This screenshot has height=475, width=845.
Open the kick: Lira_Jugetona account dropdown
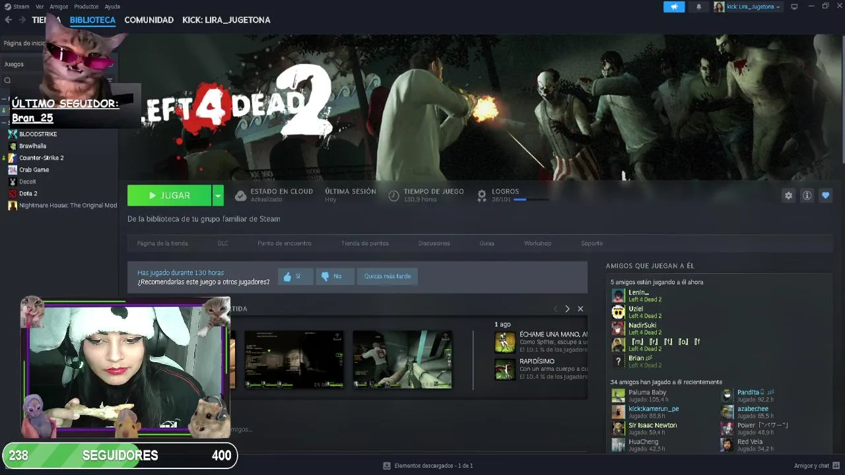pos(747,7)
